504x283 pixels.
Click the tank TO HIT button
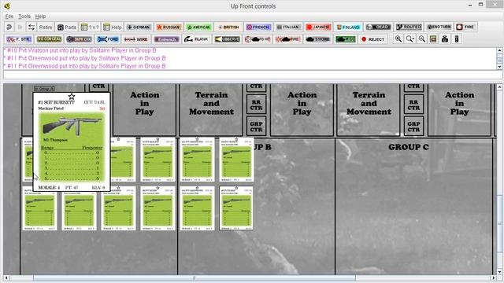pos(258,39)
